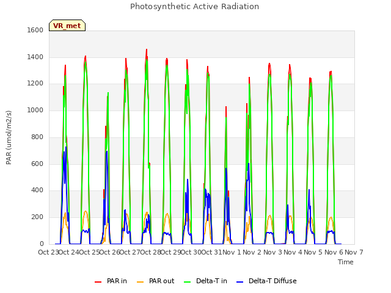Toggle the Delta-T Diffuse legend entry

coord(266,281)
